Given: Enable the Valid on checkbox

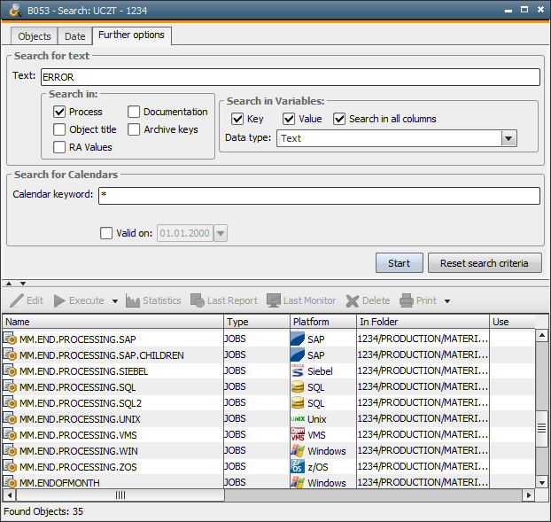Looking at the screenshot, I should click(x=106, y=233).
